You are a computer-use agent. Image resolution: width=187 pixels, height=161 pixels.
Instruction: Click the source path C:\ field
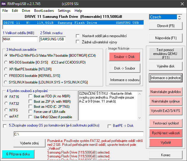click(x=78, y=134)
